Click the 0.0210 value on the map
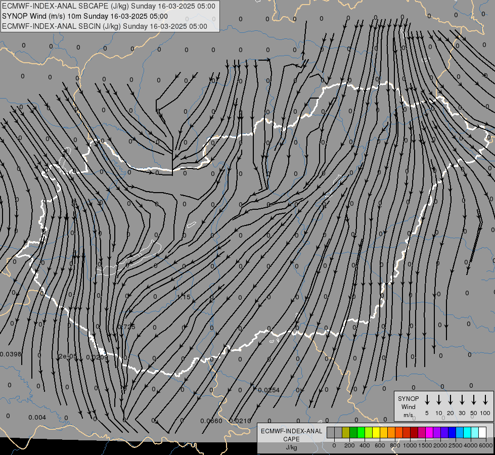Image resolution: width=495 pixels, height=455 pixels. coord(240,421)
